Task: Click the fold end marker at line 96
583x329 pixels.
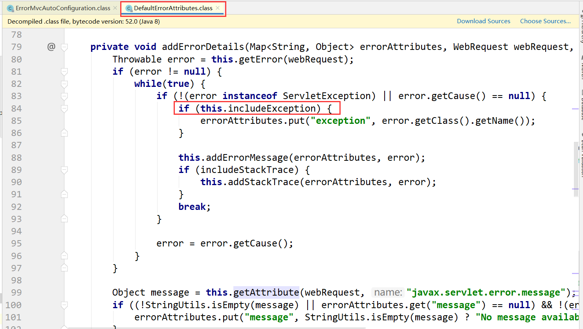Action: (x=64, y=256)
